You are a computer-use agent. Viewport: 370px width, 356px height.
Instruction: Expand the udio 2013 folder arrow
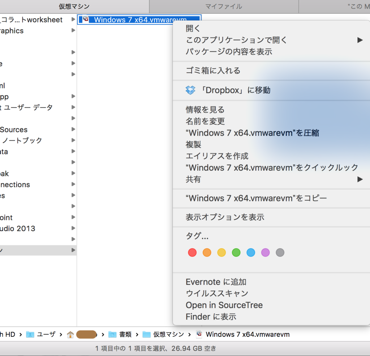tap(73, 228)
